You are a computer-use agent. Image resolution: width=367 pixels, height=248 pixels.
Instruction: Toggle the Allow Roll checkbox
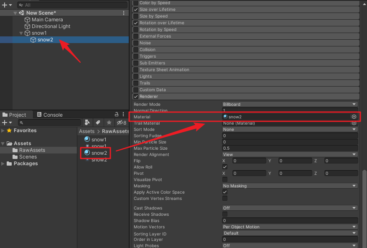pyautogui.click(x=225, y=167)
